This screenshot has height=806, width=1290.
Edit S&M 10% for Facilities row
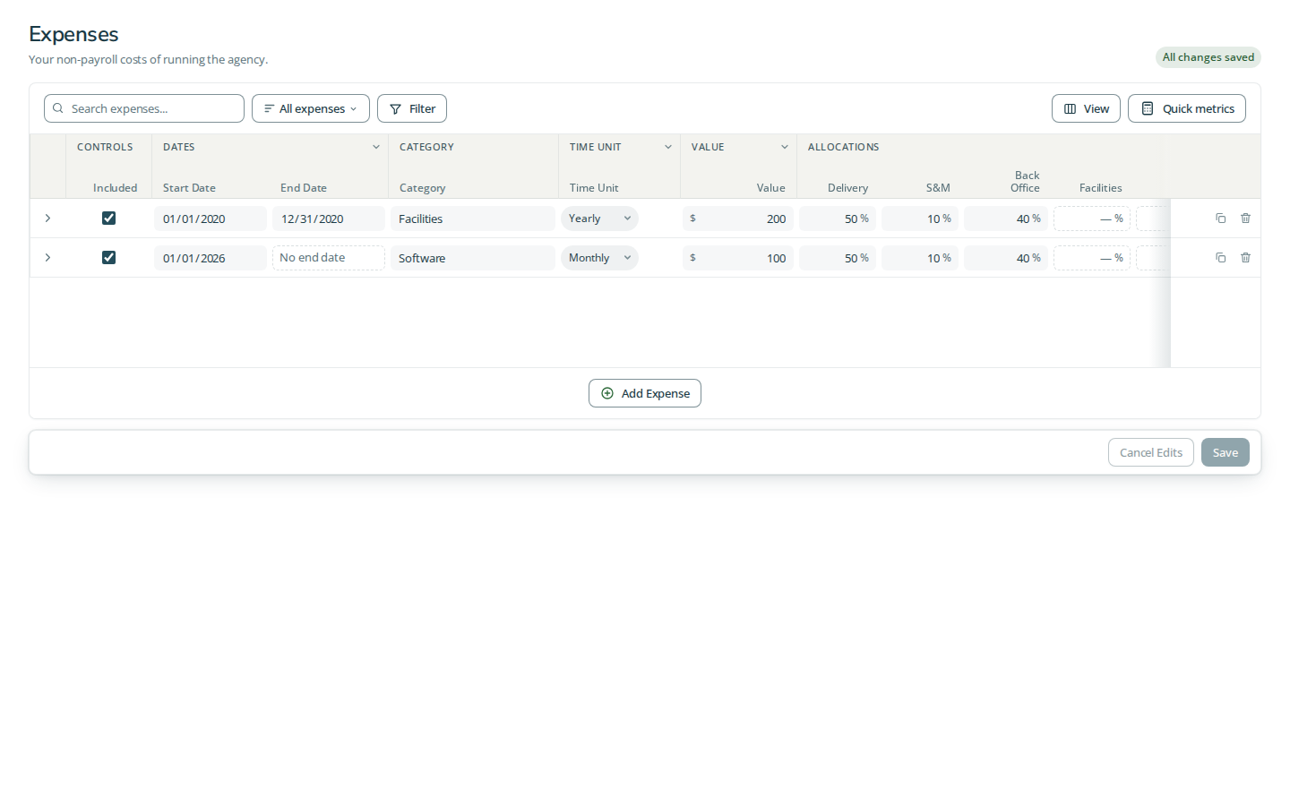pos(920,219)
